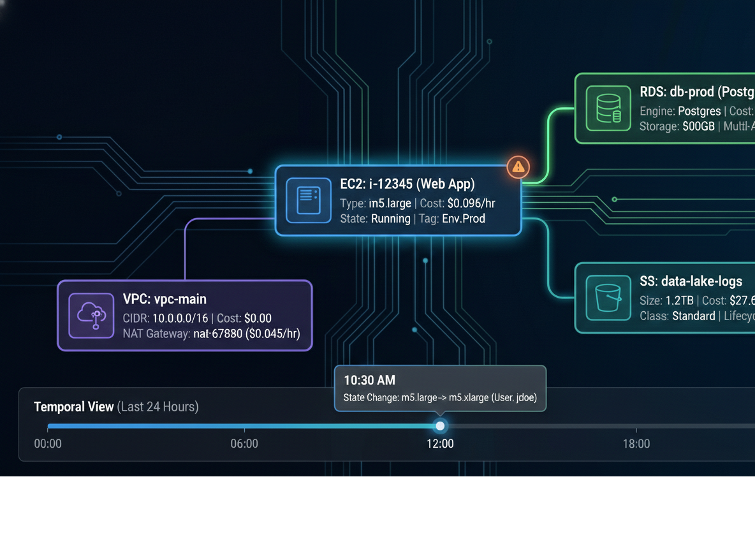Click the EC2 cost $0.096/hr value
755x551 pixels.
tap(471, 203)
